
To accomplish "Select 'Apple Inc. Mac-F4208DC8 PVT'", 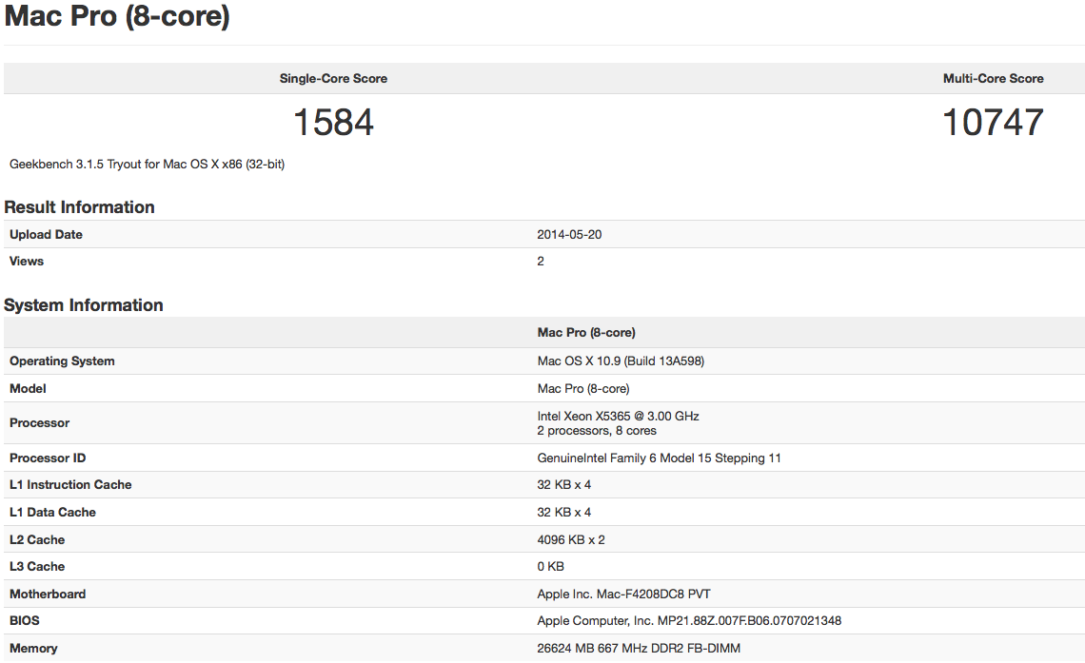I will point(623,595).
